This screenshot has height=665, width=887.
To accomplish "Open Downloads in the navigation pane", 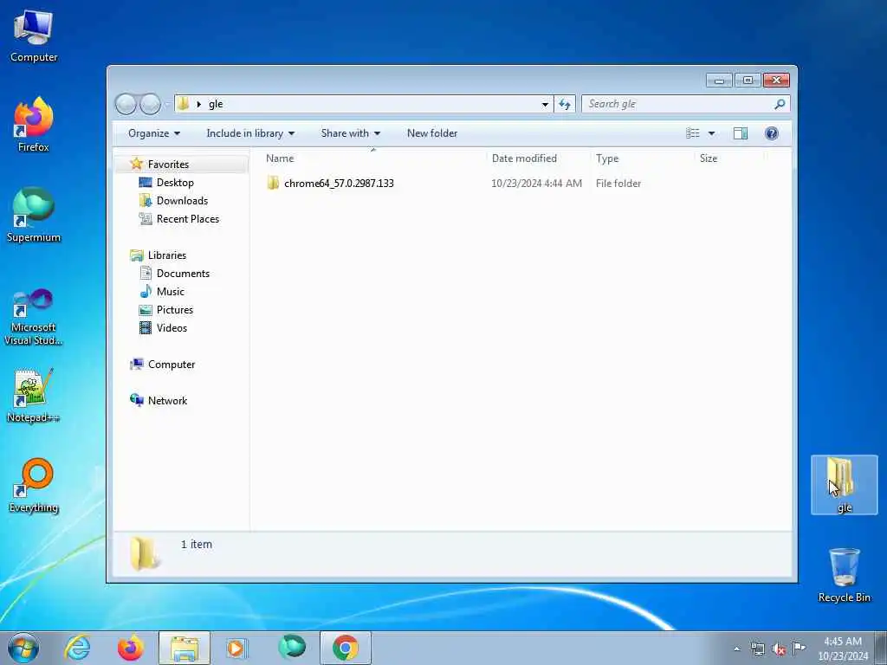I will click(182, 201).
